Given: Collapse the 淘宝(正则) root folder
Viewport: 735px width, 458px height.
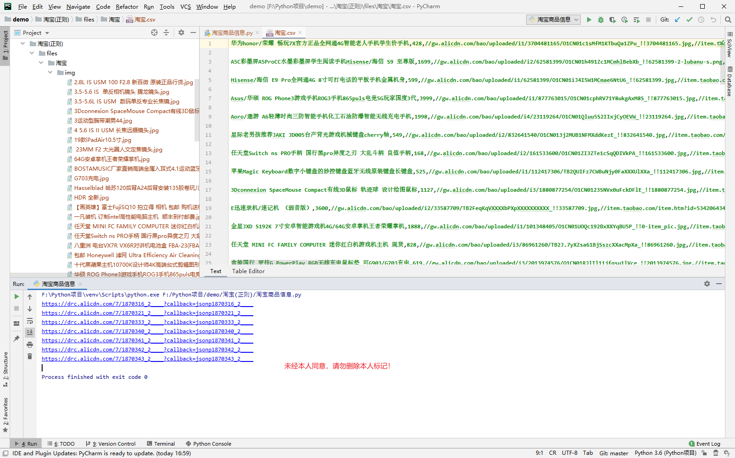Looking at the screenshot, I should coord(23,43).
